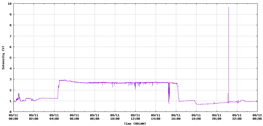Click the y-axis tick label '7'
The image size is (263, 126).
tap(11, 36)
